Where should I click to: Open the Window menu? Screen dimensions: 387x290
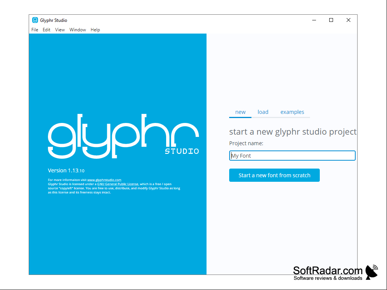(x=78, y=29)
